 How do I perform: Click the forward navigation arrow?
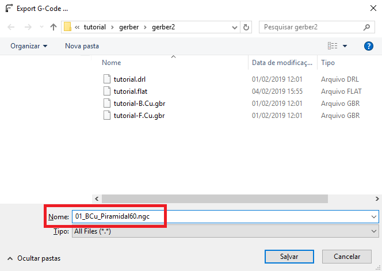point(28,27)
